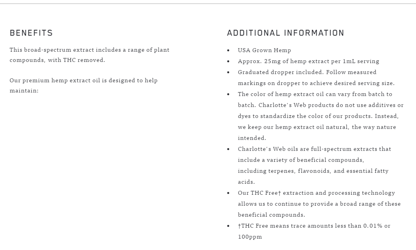Click the bullet dot beside "USA Grown Hemp"
Screen dimensions: 416x250
[228, 51]
